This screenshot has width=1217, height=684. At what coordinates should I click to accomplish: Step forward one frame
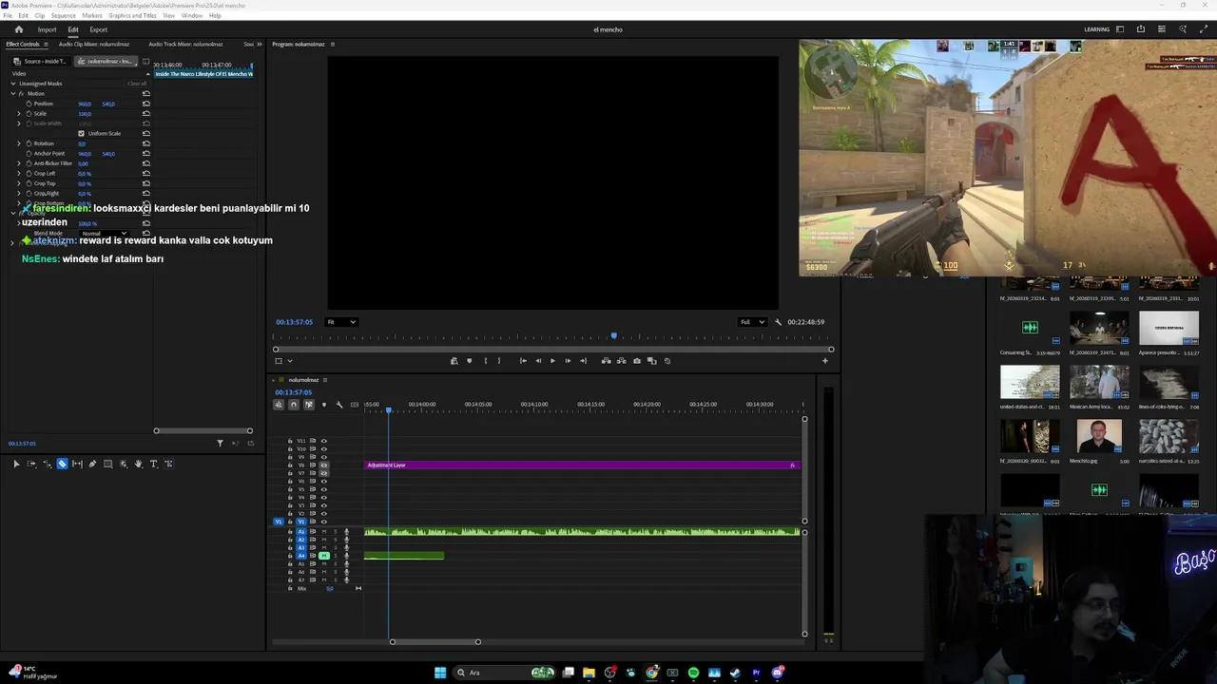(x=568, y=361)
